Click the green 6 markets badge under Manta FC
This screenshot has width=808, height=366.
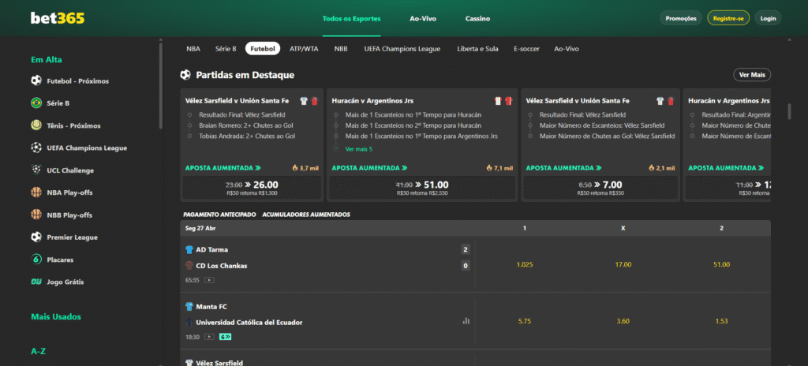[x=225, y=337]
